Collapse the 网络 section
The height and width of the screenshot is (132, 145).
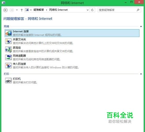(141, 27)
